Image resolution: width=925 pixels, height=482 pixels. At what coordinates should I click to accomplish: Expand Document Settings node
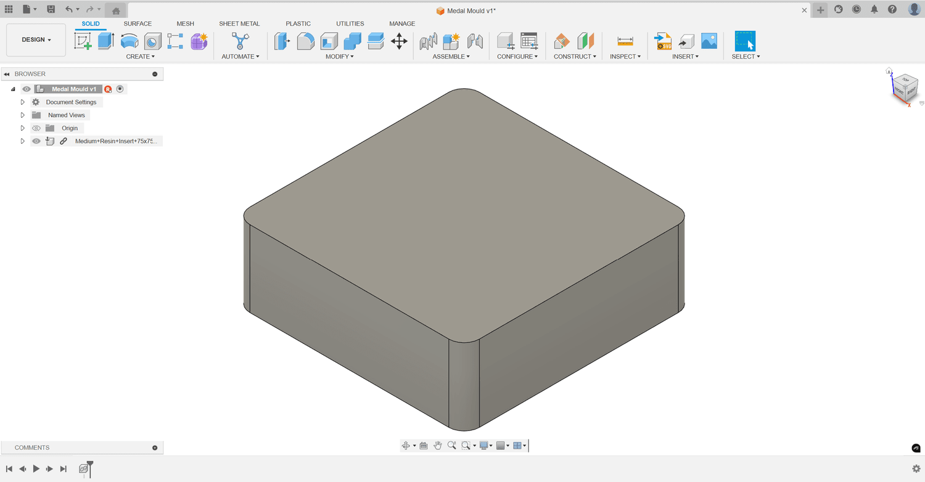pyautogui.click(x=23, y=102)
